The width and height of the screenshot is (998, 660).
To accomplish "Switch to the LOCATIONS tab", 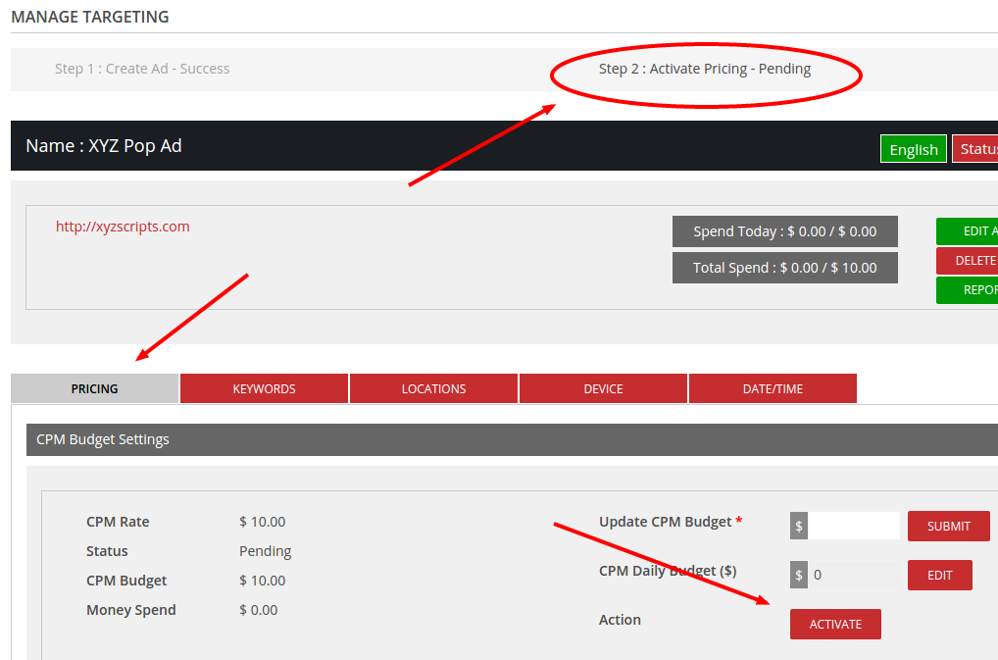I will 433,388.
